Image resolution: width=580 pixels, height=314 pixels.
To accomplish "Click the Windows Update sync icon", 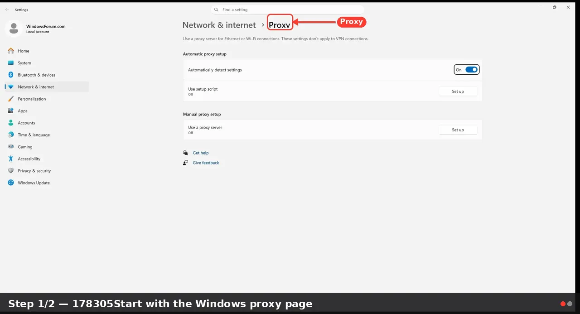I will click(11, 183).
